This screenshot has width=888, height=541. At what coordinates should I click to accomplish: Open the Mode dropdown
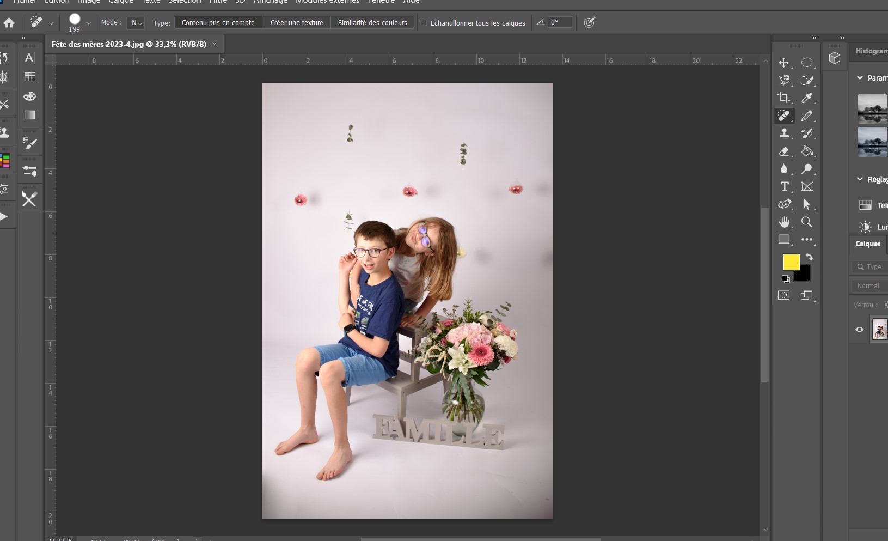(136, 23)
